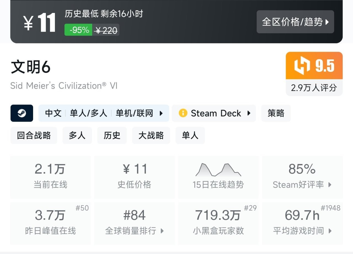353x254 pixels.
Task: Click the -95% discount badge
Action: click(x=79, y=30)
